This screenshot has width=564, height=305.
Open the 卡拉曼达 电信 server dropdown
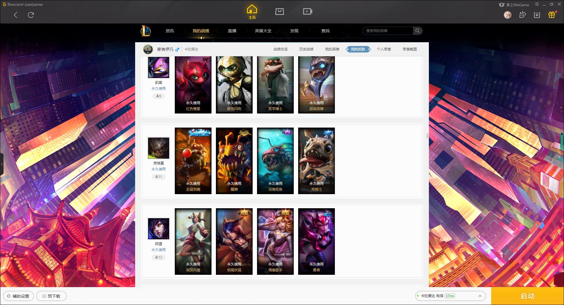point(450,296)
